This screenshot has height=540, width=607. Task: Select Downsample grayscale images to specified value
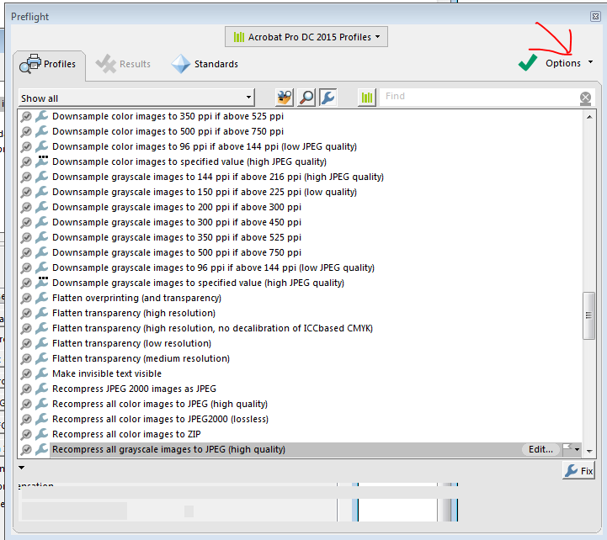coord(198,283)
